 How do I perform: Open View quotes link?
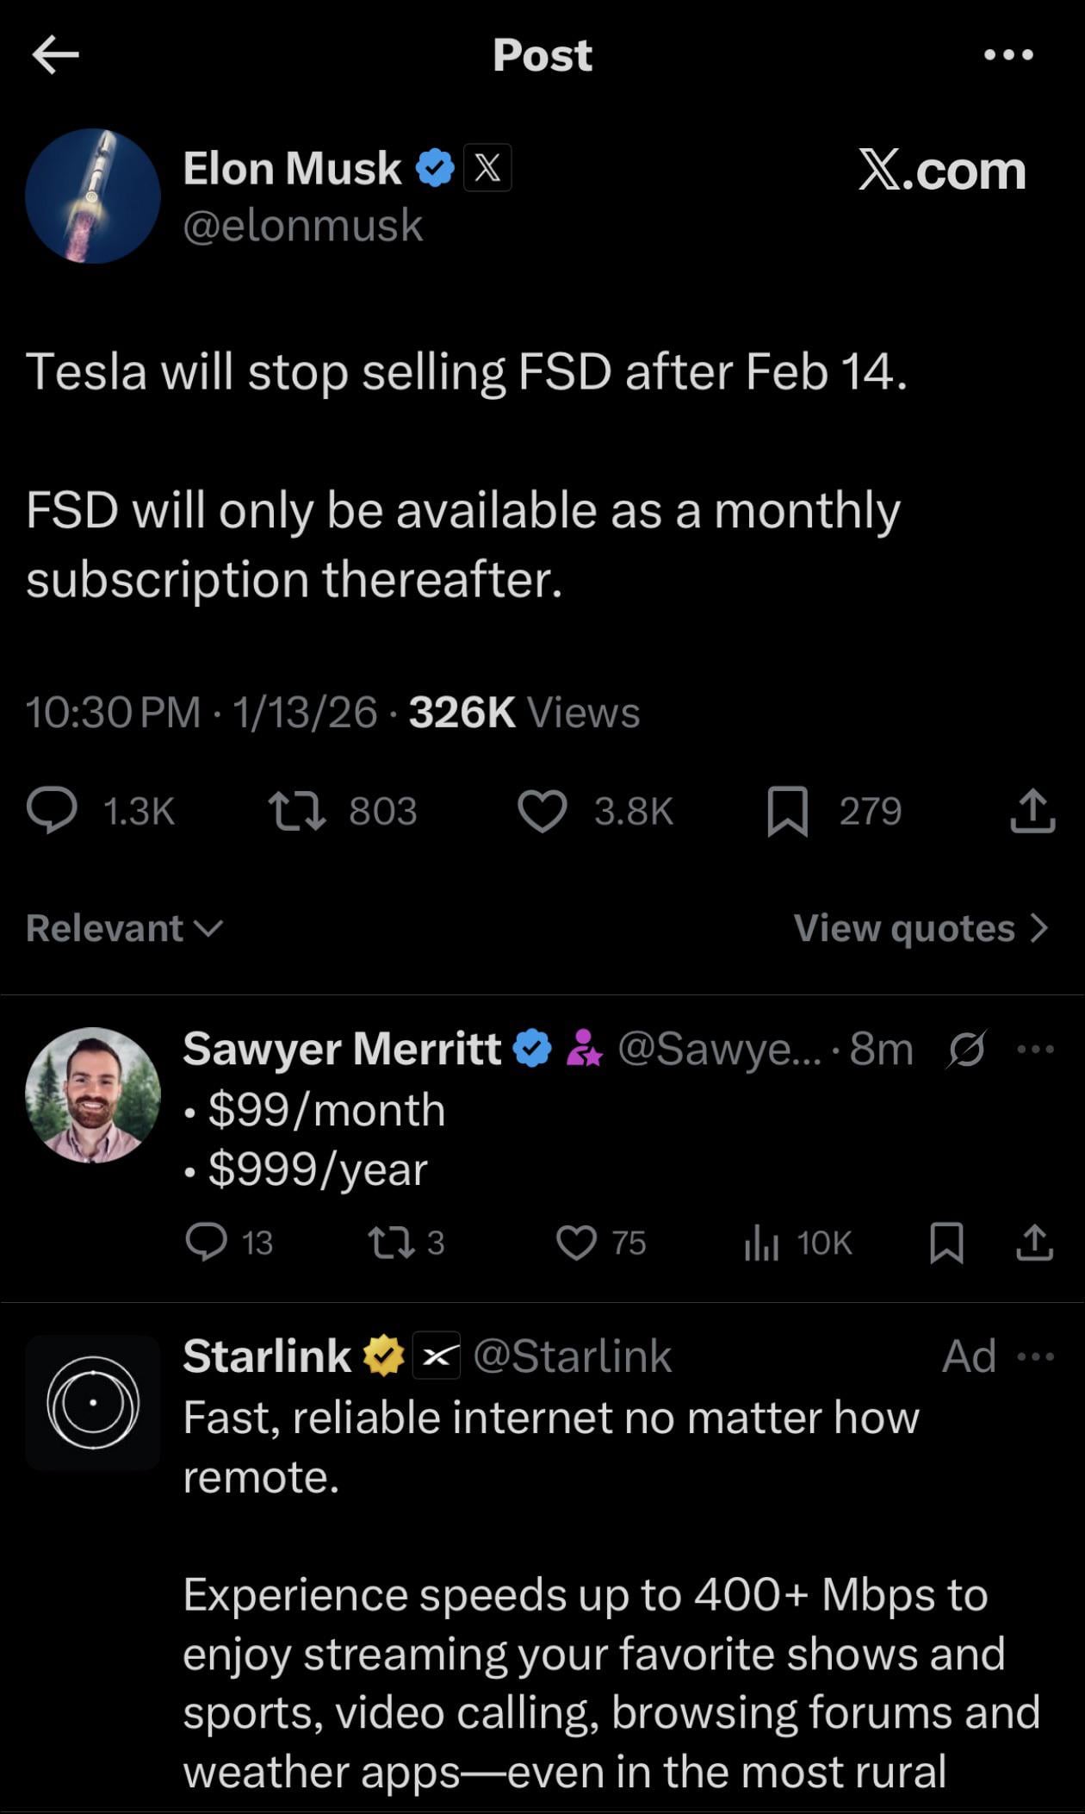click(921, 928)
